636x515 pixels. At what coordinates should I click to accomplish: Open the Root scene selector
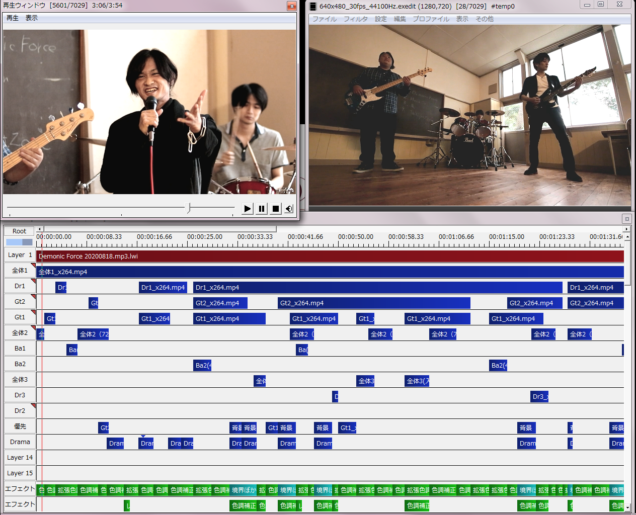19,231
